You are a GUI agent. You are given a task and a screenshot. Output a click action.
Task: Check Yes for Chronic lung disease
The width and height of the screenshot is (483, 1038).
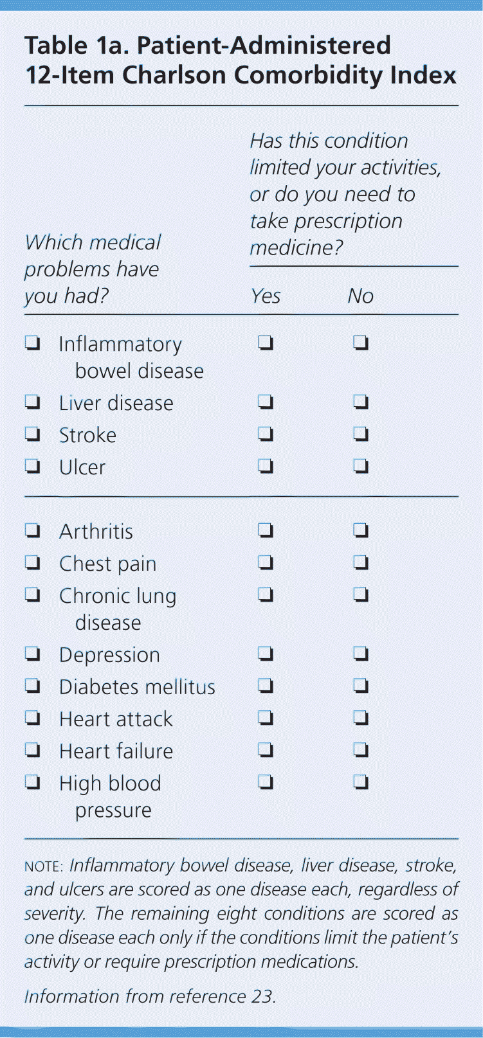pyautogui.click(x=266, y=595)
